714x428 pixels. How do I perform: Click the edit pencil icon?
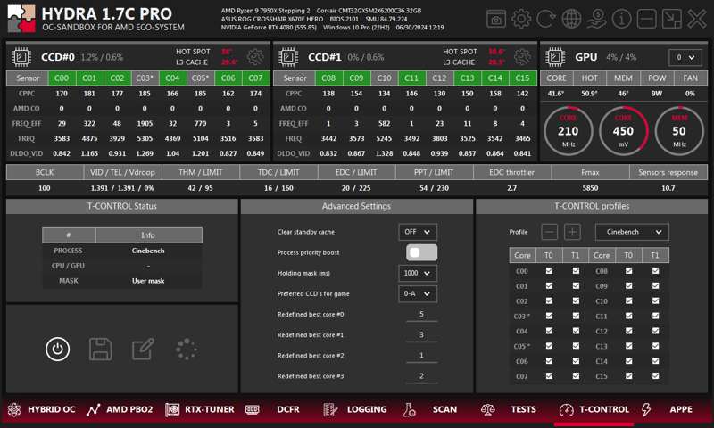coord(143,349)
